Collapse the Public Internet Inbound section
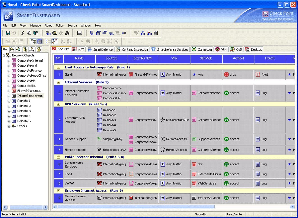 [59, 157]
